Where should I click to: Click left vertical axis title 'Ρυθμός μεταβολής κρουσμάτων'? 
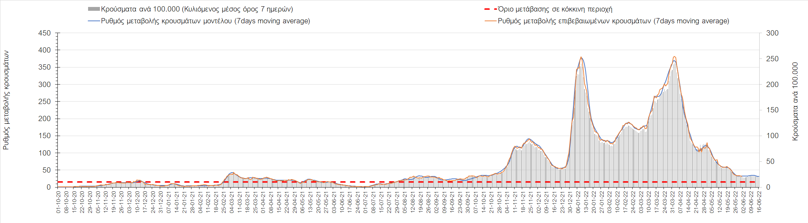(x=6, y=100)
